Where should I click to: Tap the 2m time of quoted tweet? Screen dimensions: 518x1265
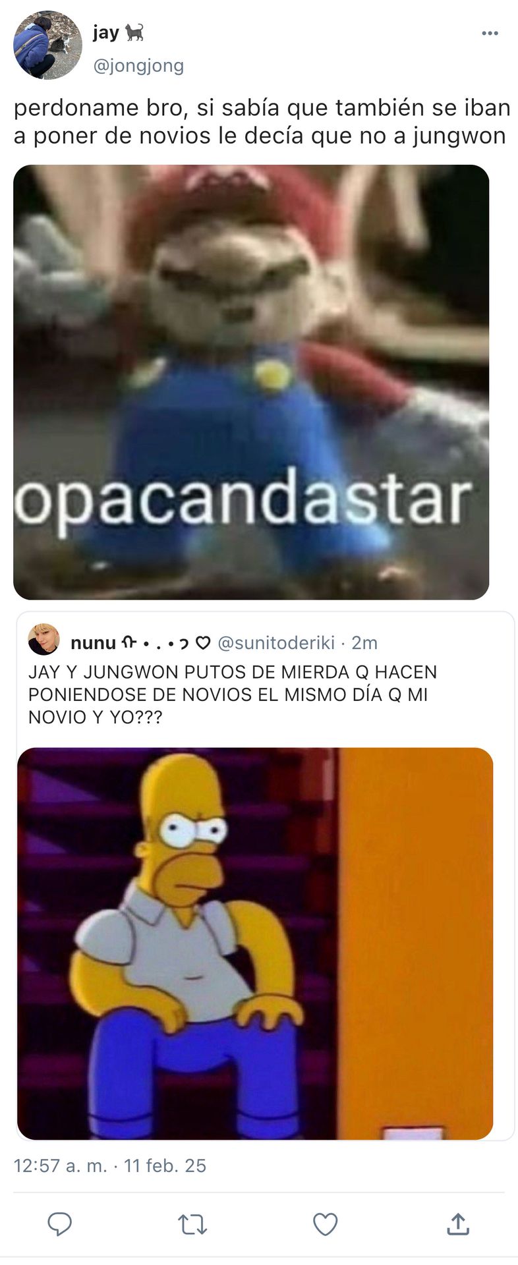click(364, 642)
